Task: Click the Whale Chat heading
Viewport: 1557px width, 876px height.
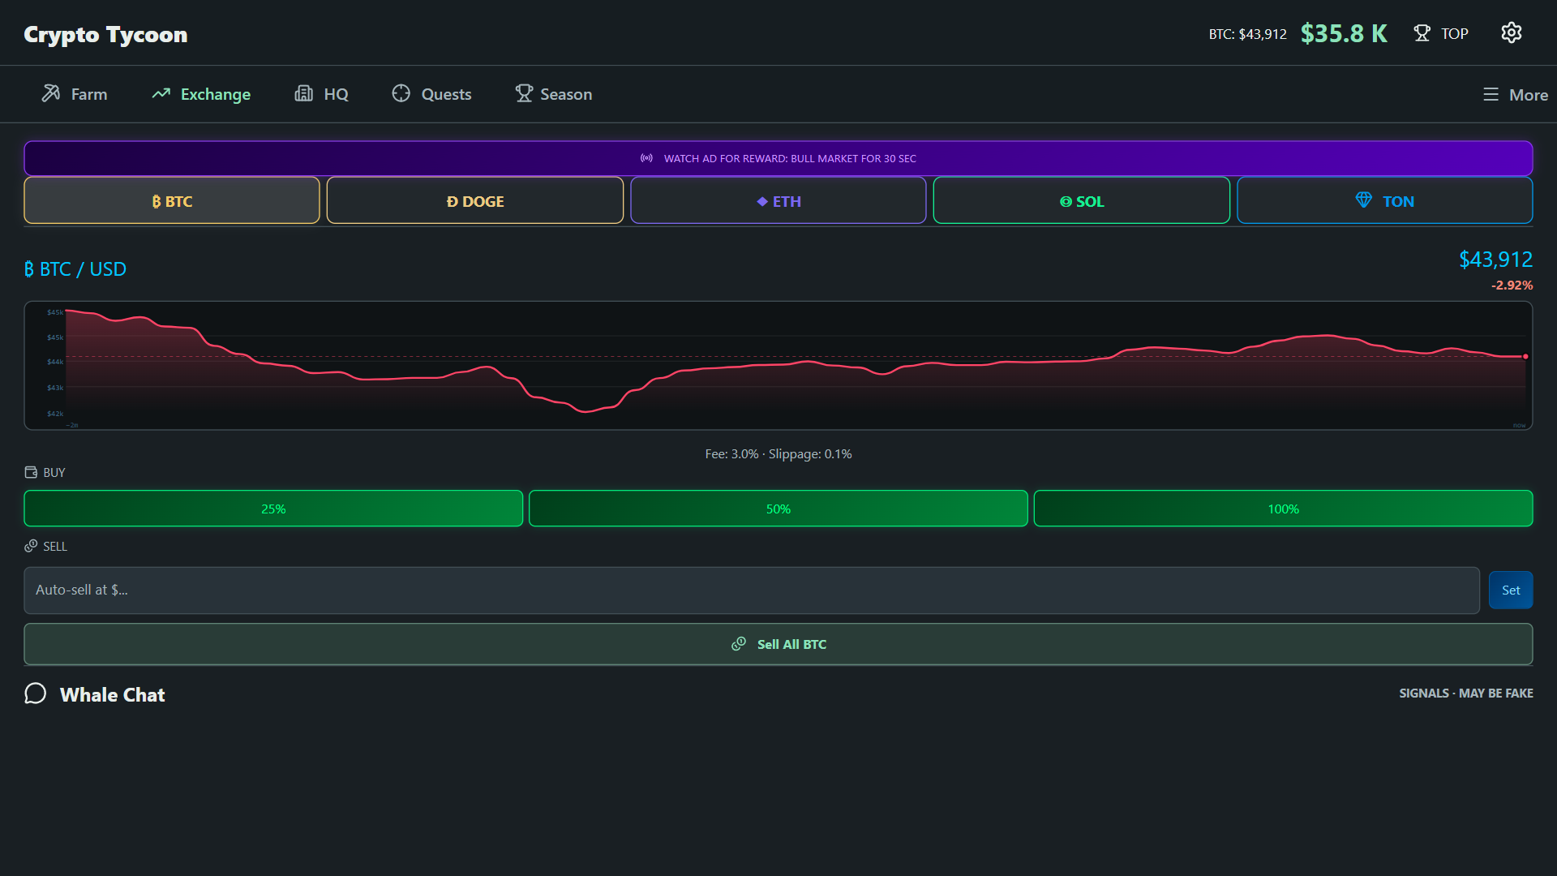Action: [112, 694]
